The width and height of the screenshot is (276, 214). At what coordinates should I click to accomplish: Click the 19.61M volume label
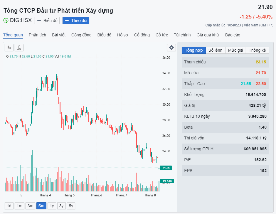tap(167, 181)
